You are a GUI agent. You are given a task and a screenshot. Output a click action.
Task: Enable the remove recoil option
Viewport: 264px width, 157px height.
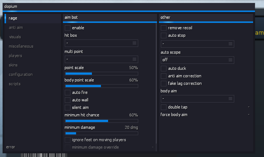coord(164,28)
